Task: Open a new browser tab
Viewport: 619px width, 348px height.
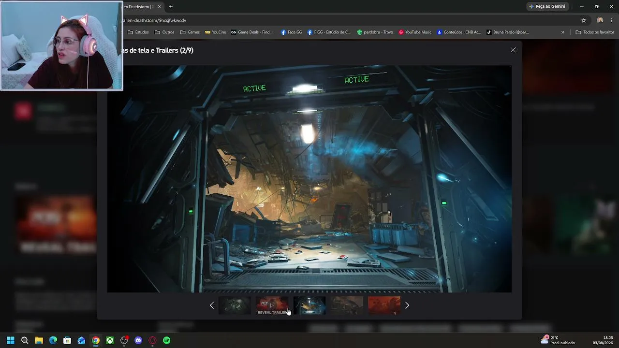Action: pyautogui.click(x=171, y=7)
